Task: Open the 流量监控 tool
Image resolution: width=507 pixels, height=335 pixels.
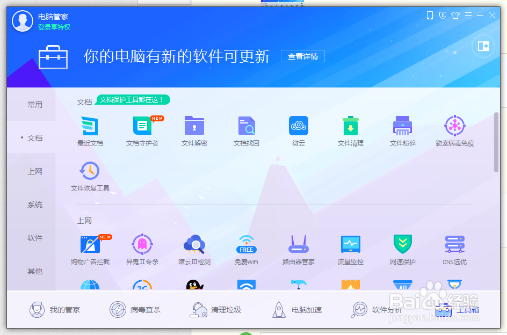Action: (351, 250)
